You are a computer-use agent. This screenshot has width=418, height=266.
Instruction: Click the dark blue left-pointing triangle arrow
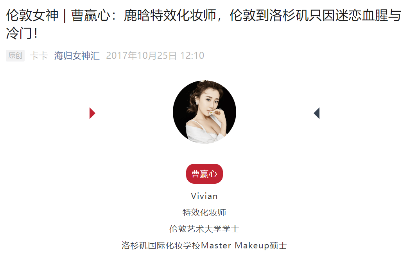317,113
